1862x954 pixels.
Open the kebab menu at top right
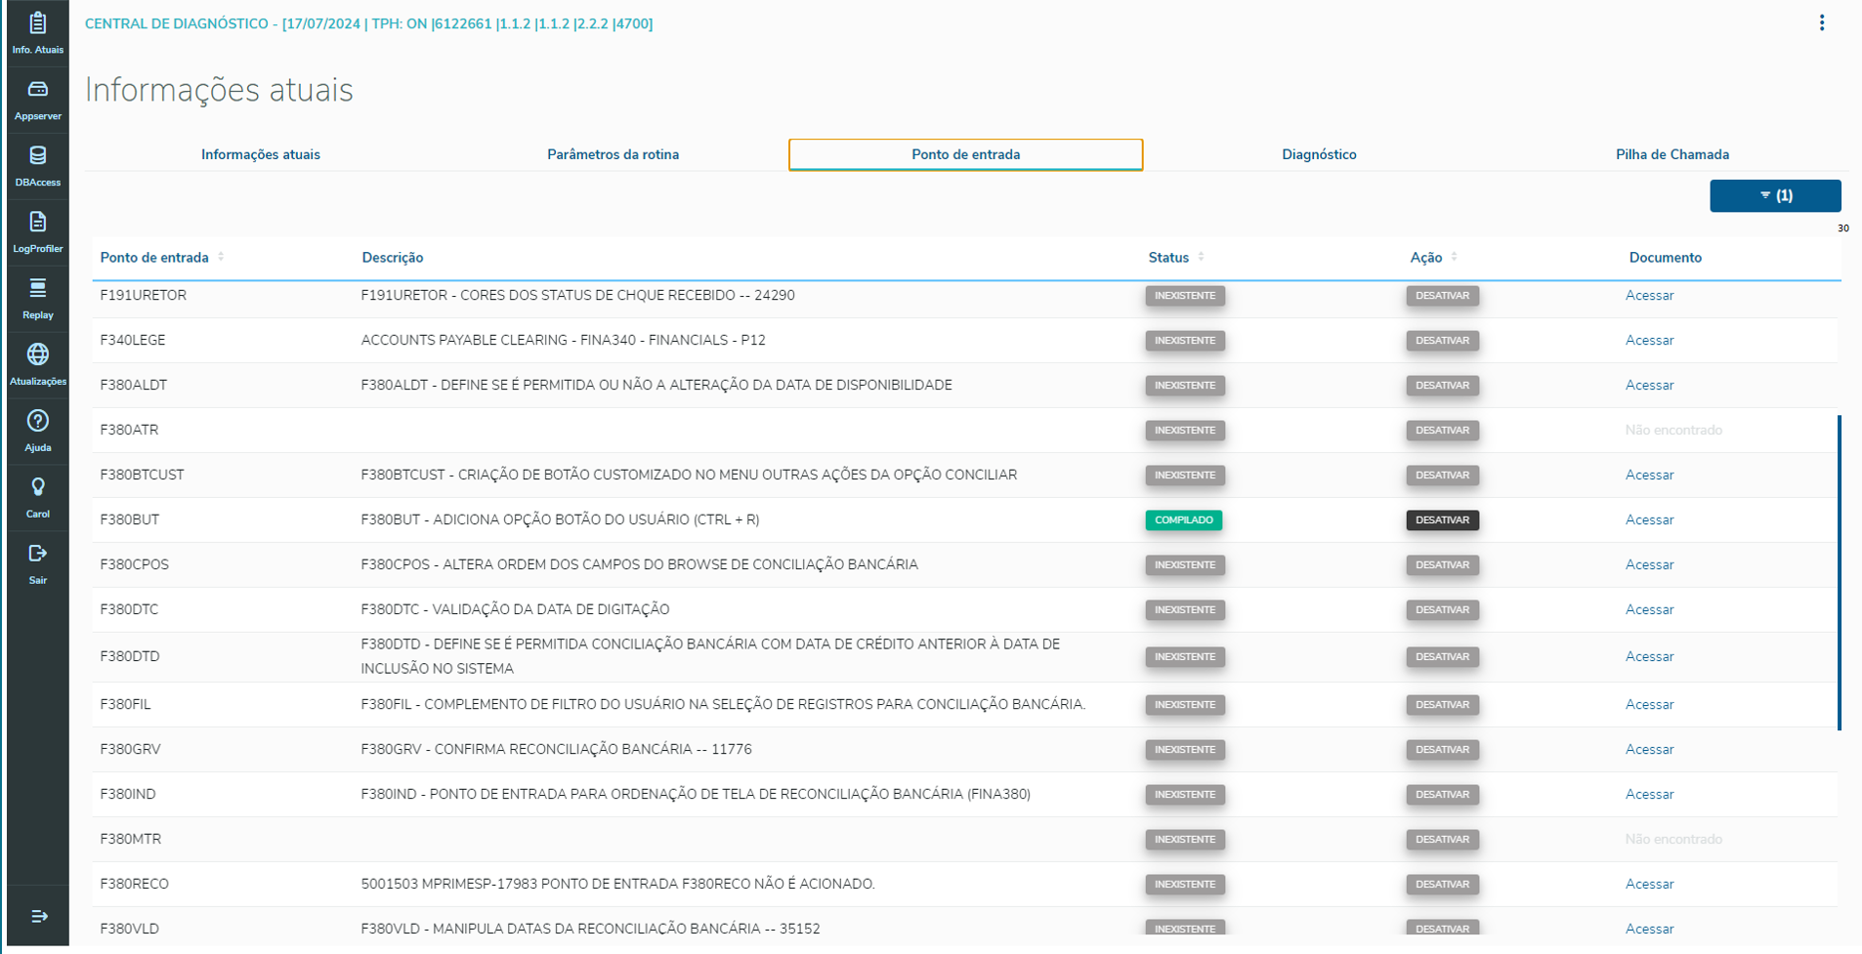click(1821, 22)
